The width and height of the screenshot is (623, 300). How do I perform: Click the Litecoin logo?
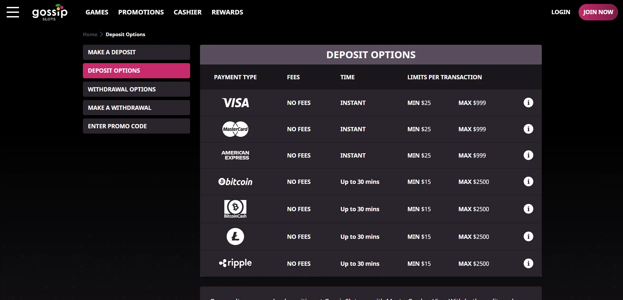(x=235, y=237)
